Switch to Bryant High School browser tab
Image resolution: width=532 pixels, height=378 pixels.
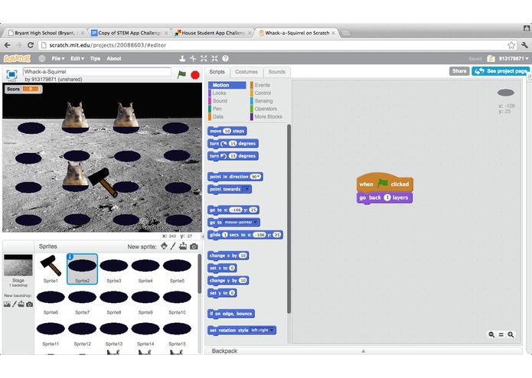pos(45,33)
